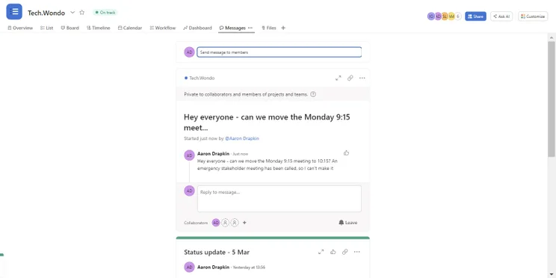Click the vertical scrollbar thumb
556x278 pixels.
pos(552,99)
